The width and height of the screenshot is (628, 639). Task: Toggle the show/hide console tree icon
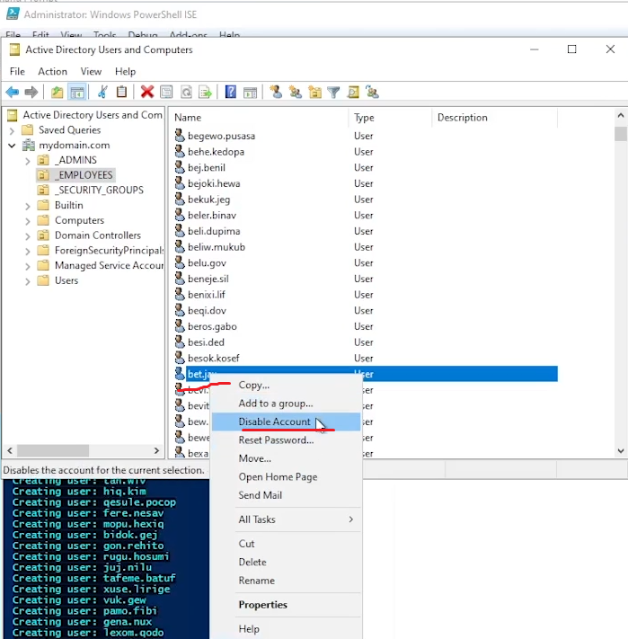pyautogui.click(x=77, y=92)
